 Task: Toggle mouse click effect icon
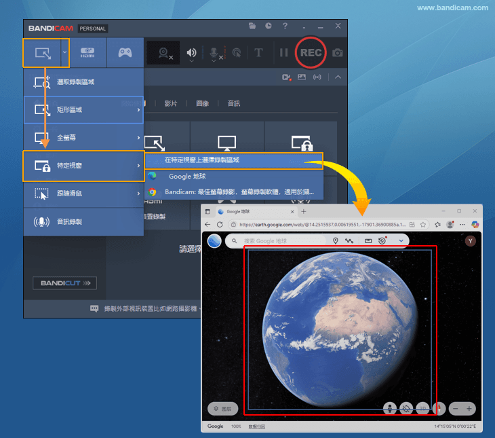tap(237, 52)
